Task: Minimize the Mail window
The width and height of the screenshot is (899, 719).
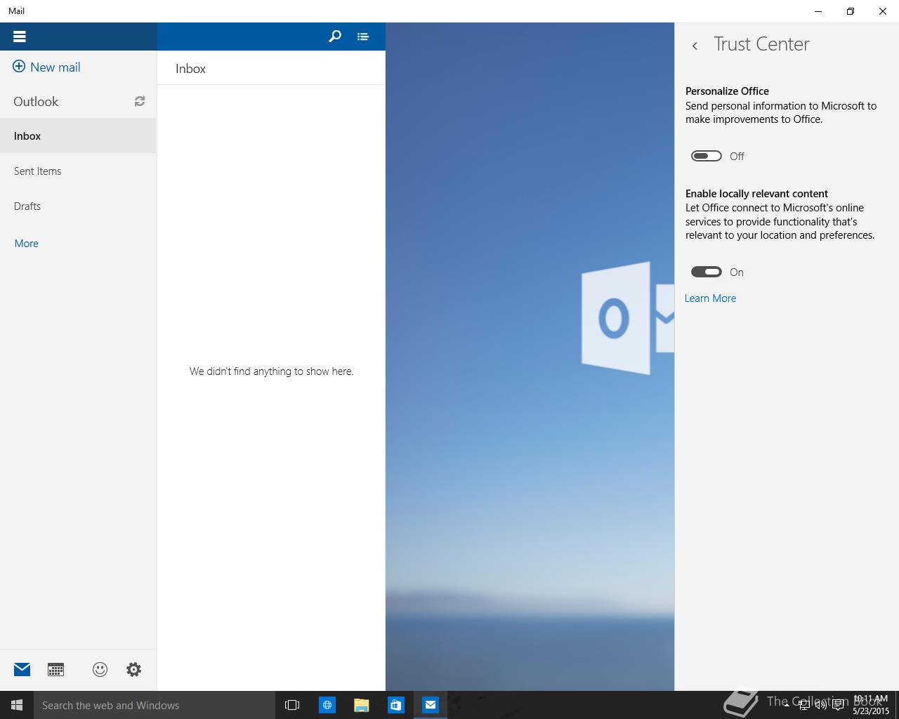Action: pos(818,11)
